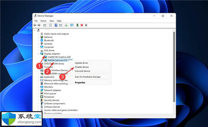Select the Batteries category icon
This screenshot has width=208, height=127.
tap(42, 37)
